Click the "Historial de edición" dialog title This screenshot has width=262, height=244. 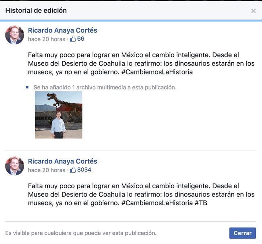[x=36, y=10]
